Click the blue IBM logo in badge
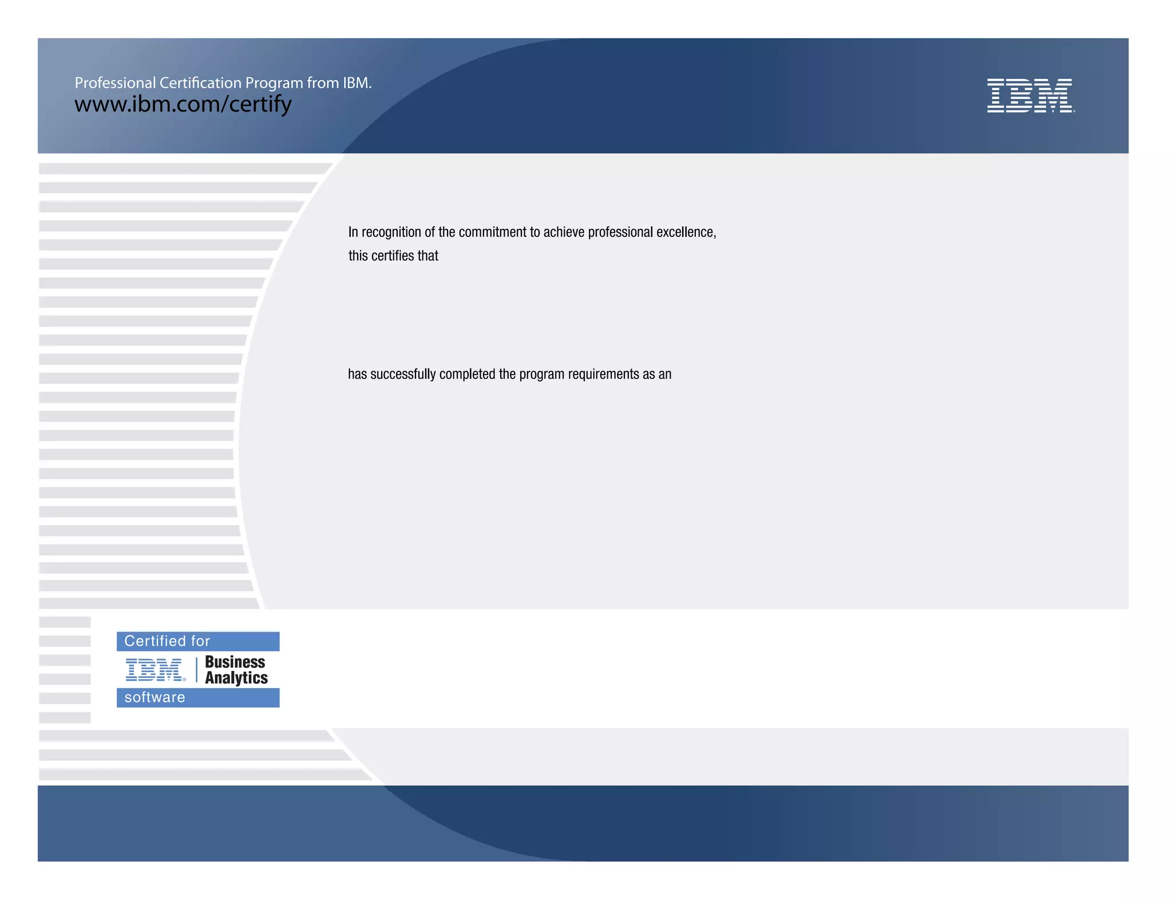The image size is (1172, 905). 153,669
